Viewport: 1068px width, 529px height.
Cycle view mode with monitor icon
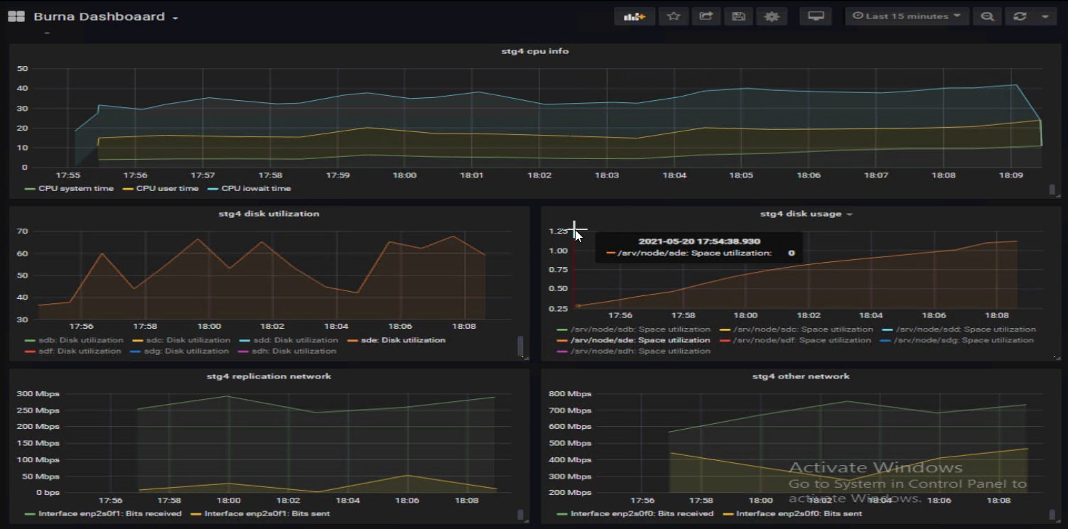tap(815, 16)
